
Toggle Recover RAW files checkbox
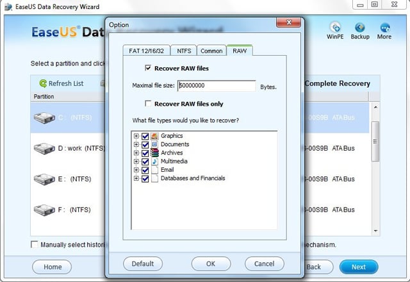[148, 68]
